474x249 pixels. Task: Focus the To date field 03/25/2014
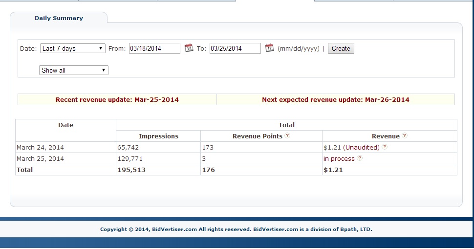[235, 48]
